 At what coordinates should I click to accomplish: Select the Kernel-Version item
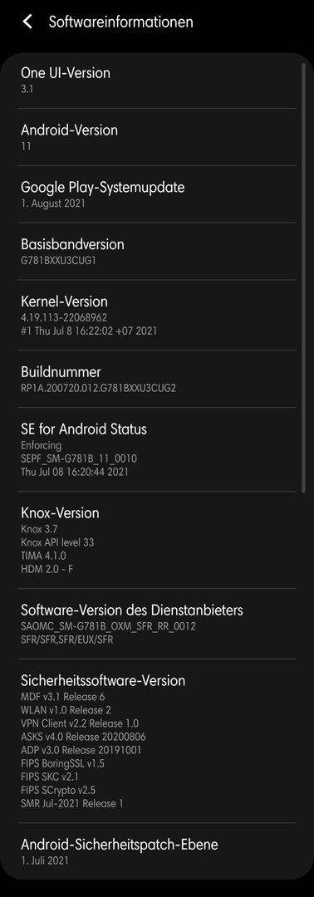pyautogui.click(x=157, y=316)
